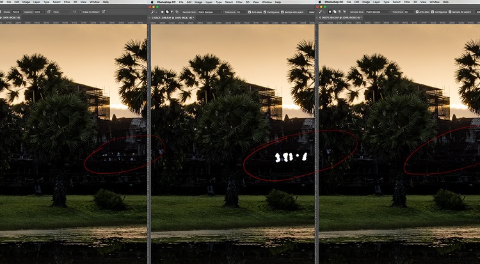Toggle Anti-alias checkbox in middle window
Screen dimensions: 480x264
pos(250,12)
